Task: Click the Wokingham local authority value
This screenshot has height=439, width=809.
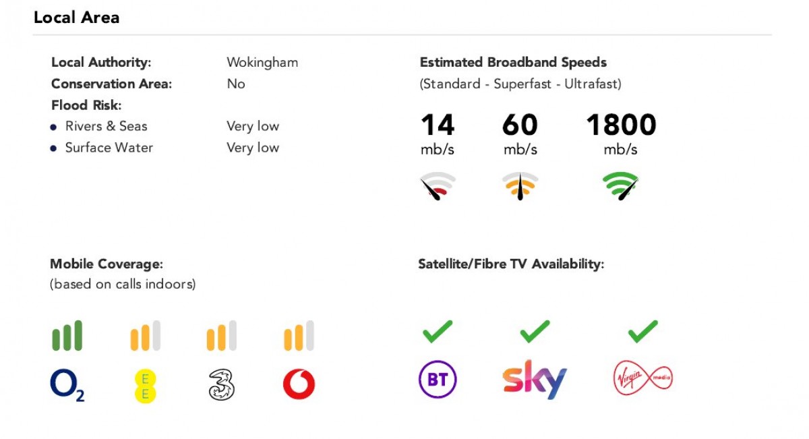Action: click(262, 63)
